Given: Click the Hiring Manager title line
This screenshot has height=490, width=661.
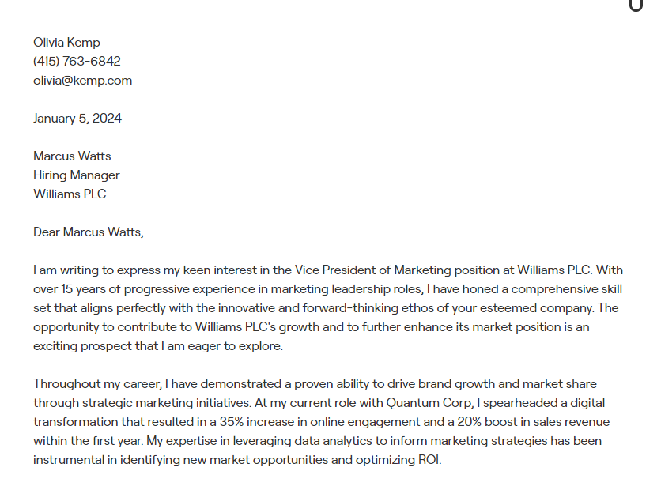Looking at the screenshot, I should (77, 175).
